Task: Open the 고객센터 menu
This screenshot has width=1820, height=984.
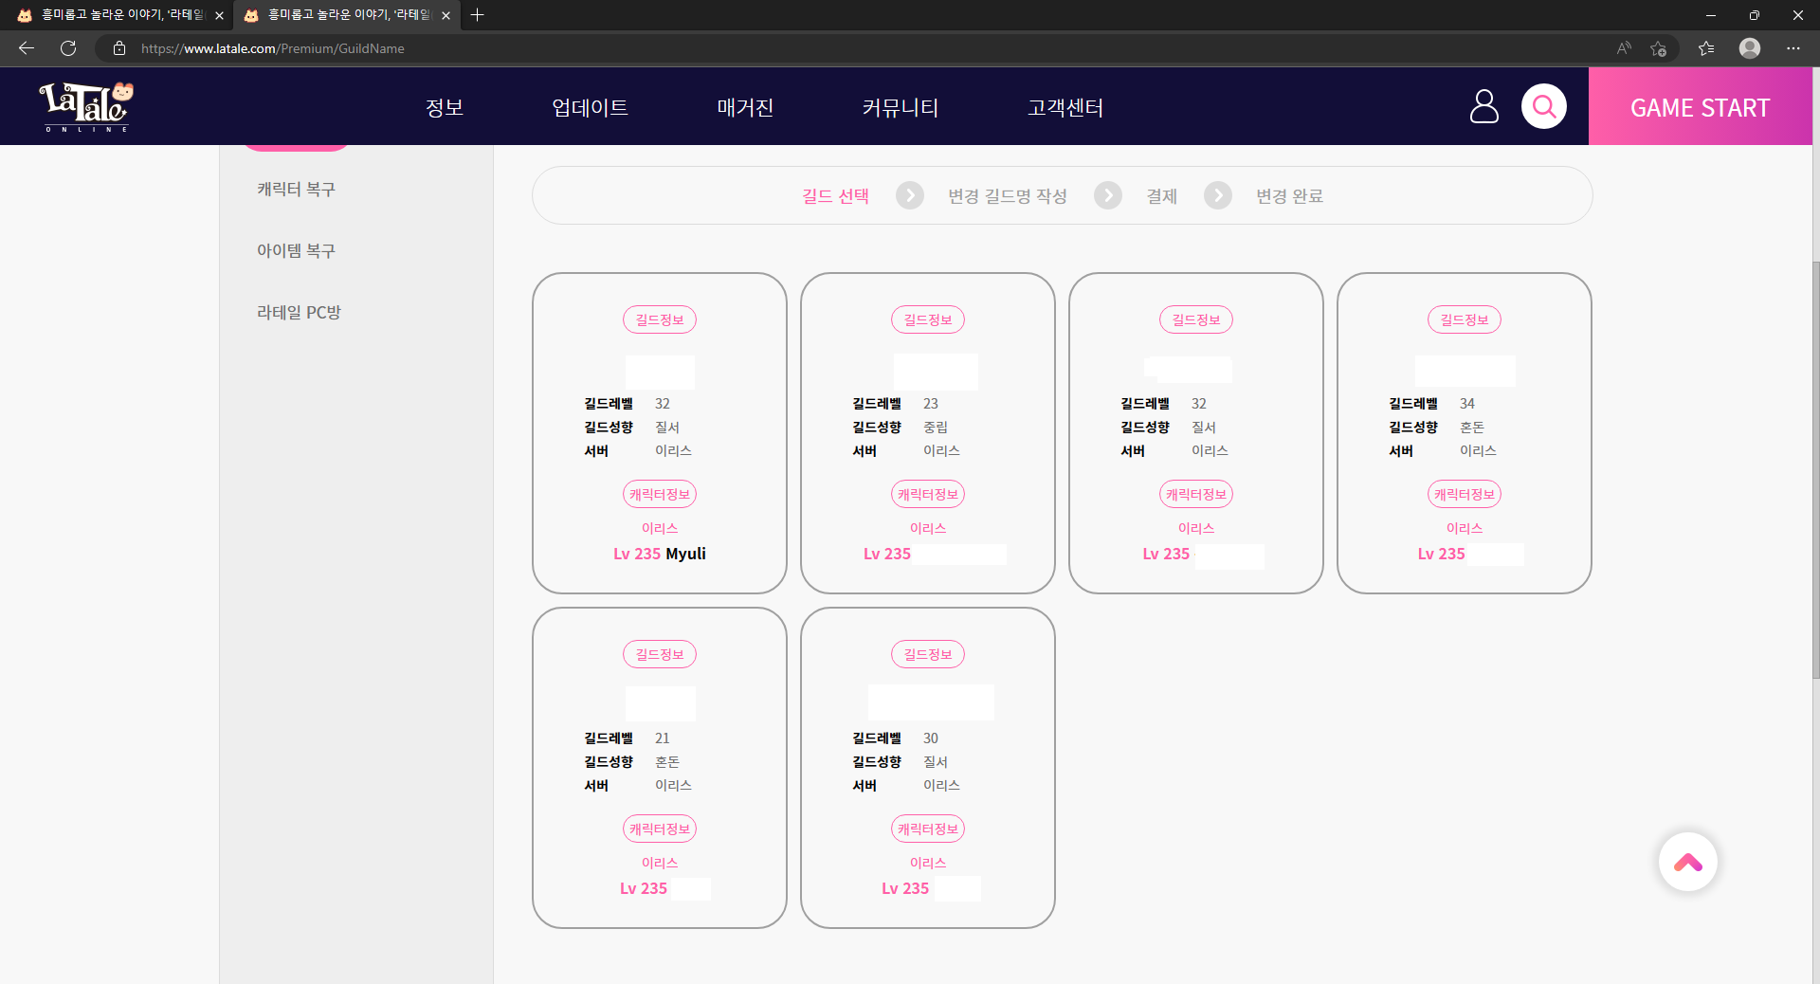Action: (1065, 107)
